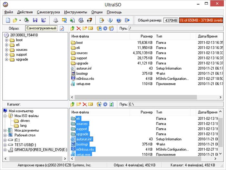This screenshot has height=170, width=226.
Task: Click the red X delete icon in image pane
Action: click(x=79, y=28)
